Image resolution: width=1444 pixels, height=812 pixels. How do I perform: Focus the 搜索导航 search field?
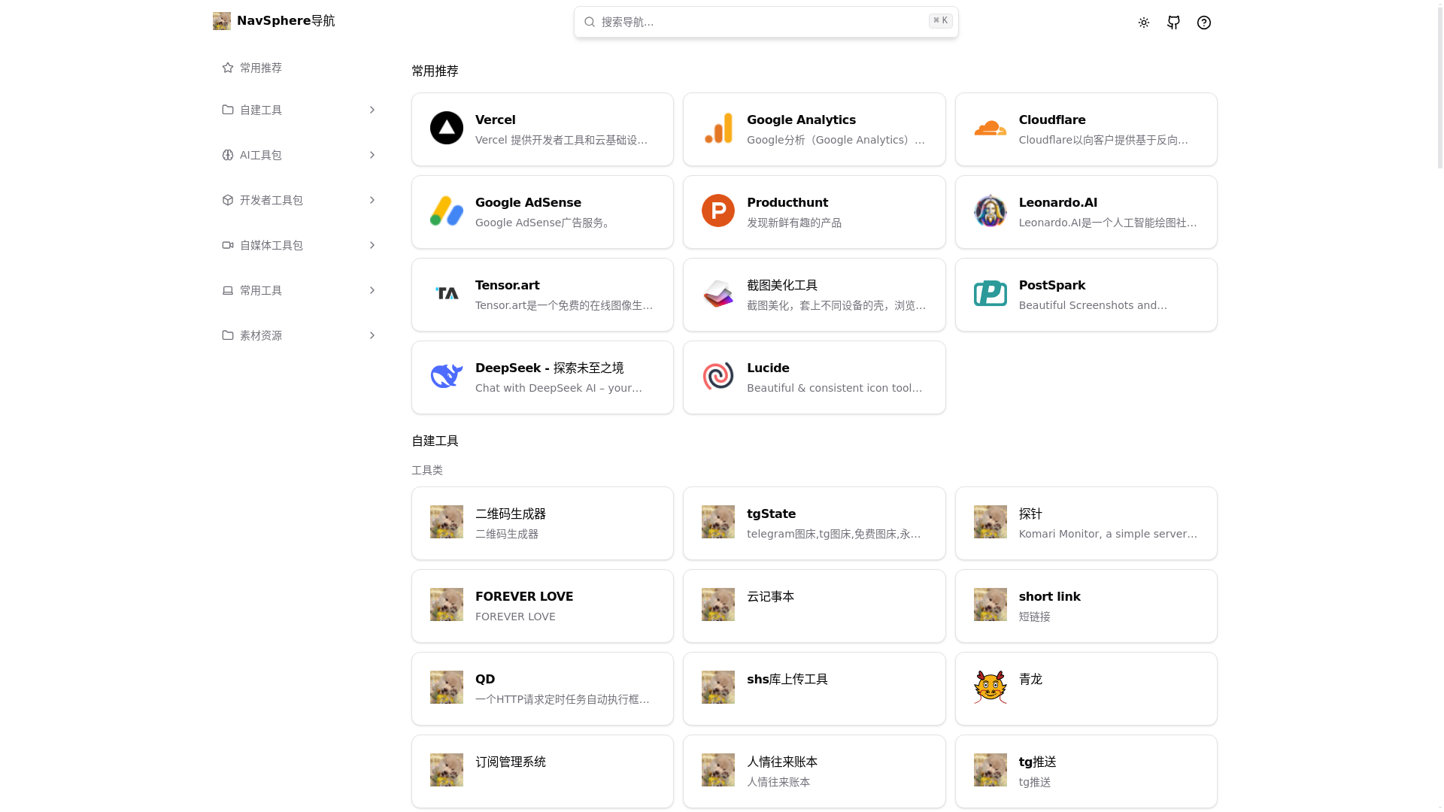(766, 22)
